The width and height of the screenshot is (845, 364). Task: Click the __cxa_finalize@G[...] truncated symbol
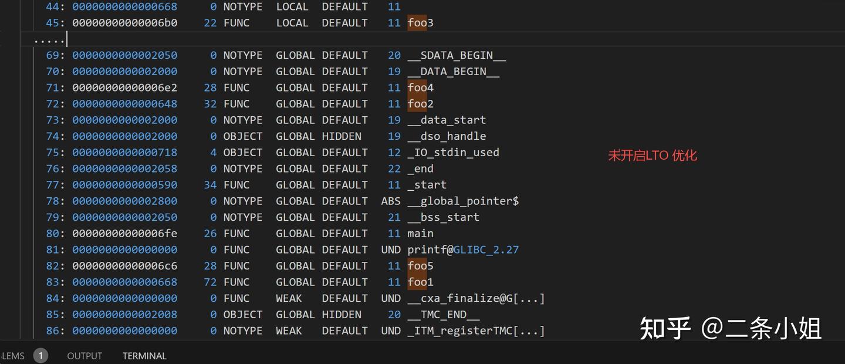476,299
